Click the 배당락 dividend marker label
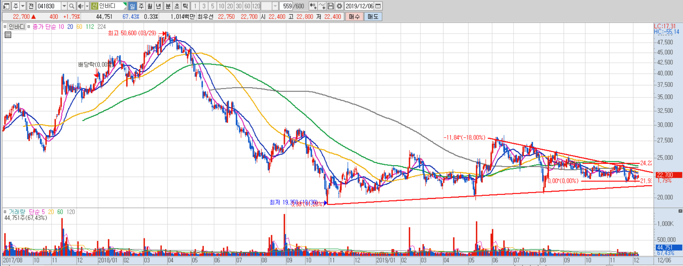 point(94,65)
